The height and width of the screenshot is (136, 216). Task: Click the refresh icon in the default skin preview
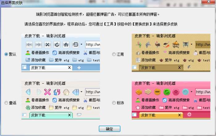(57, 44)
